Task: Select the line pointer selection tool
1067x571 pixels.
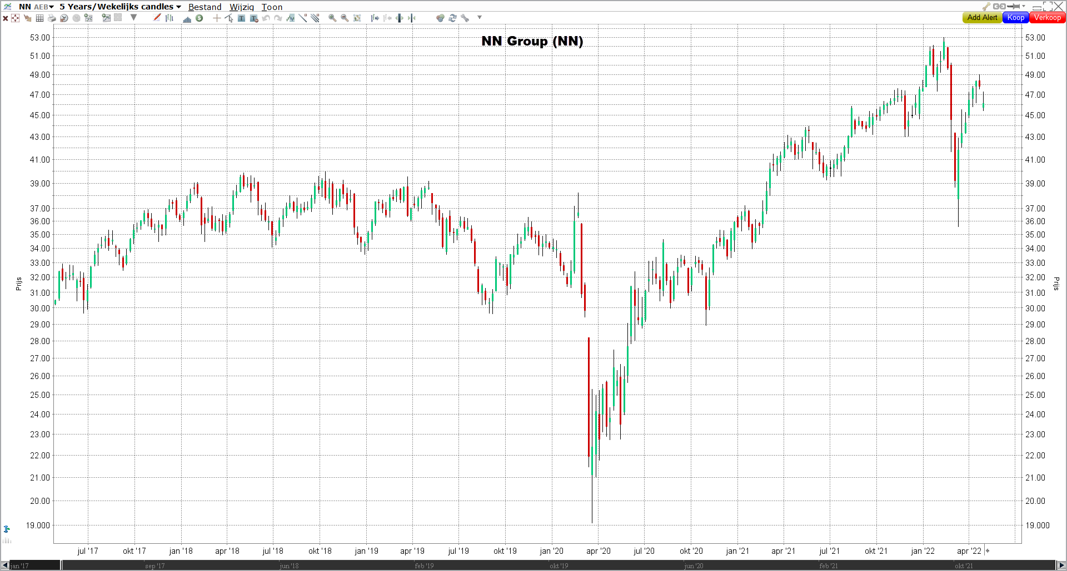Action: 229,18
